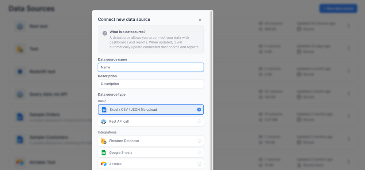Open options menu for Rest test row

(x=349, y=26)
